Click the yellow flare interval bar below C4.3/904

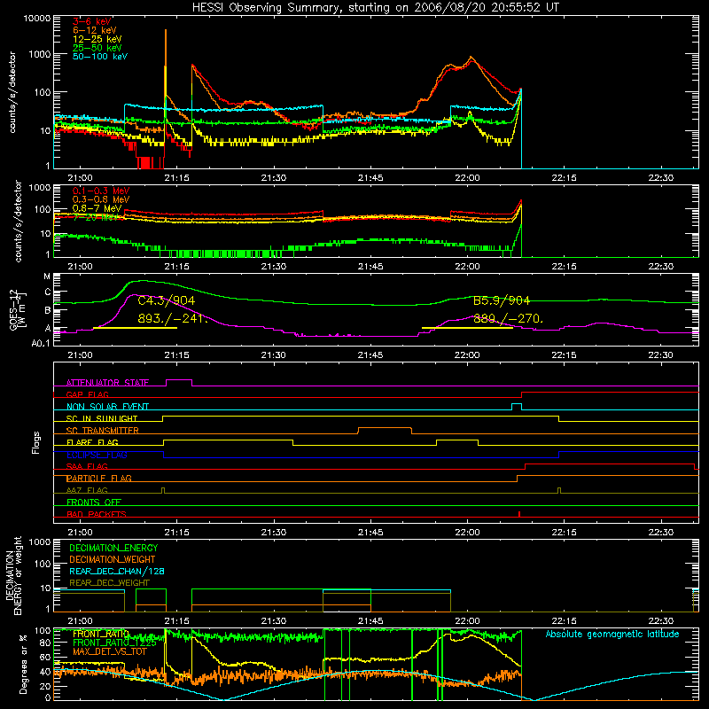(x=135, y=328)
